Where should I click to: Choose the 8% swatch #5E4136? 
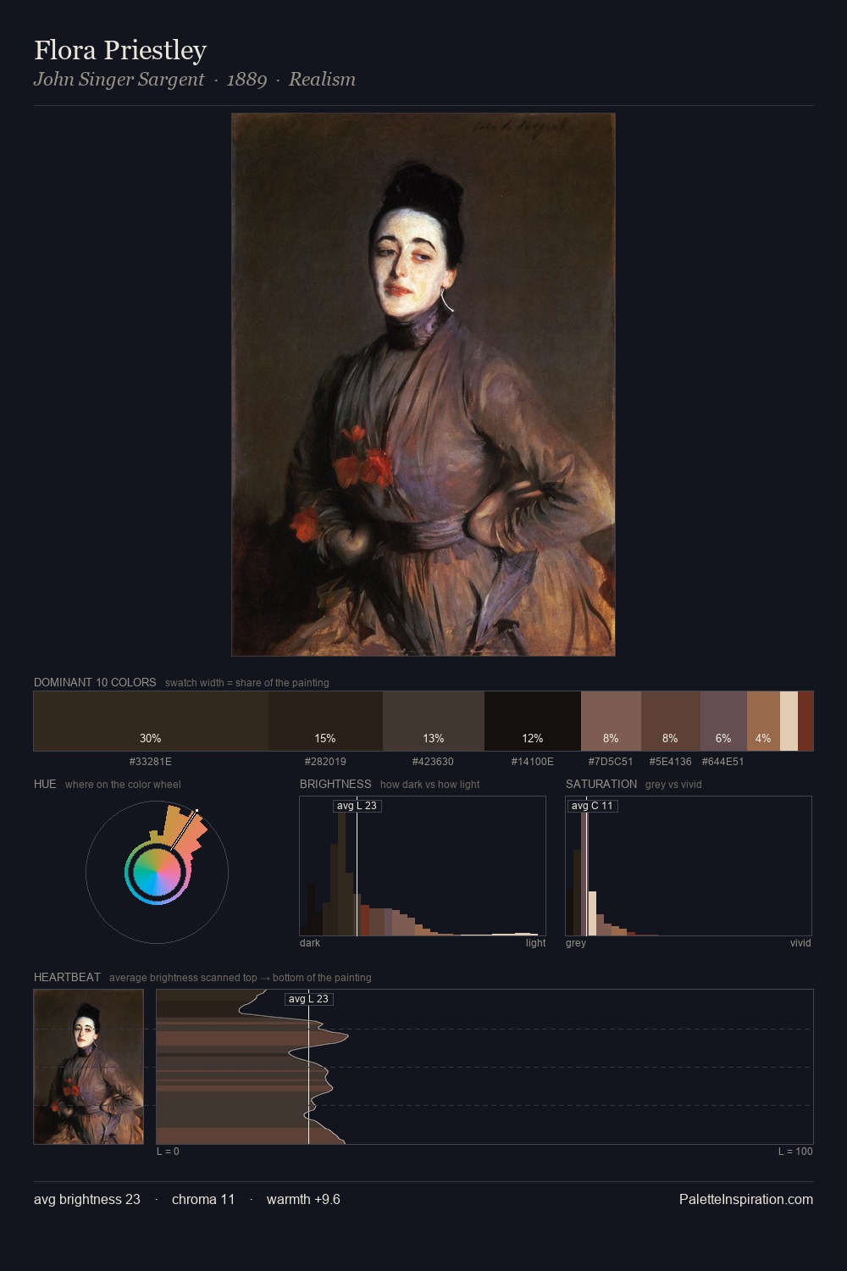pos(671,721)
